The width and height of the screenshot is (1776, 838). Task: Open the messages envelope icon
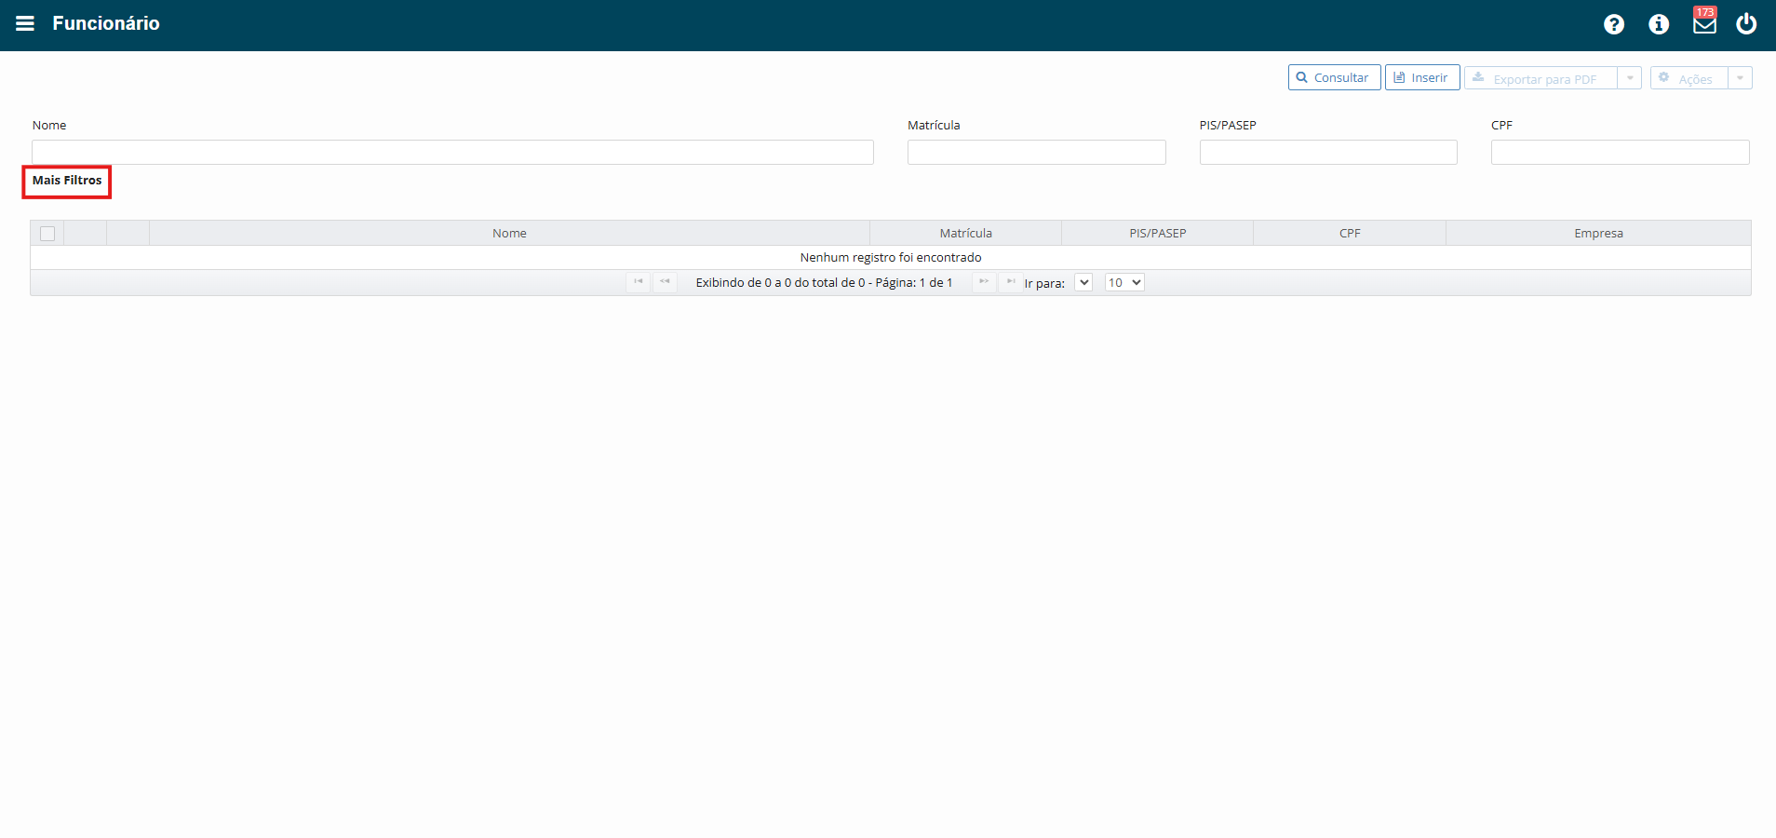[x=1704, y=24]
